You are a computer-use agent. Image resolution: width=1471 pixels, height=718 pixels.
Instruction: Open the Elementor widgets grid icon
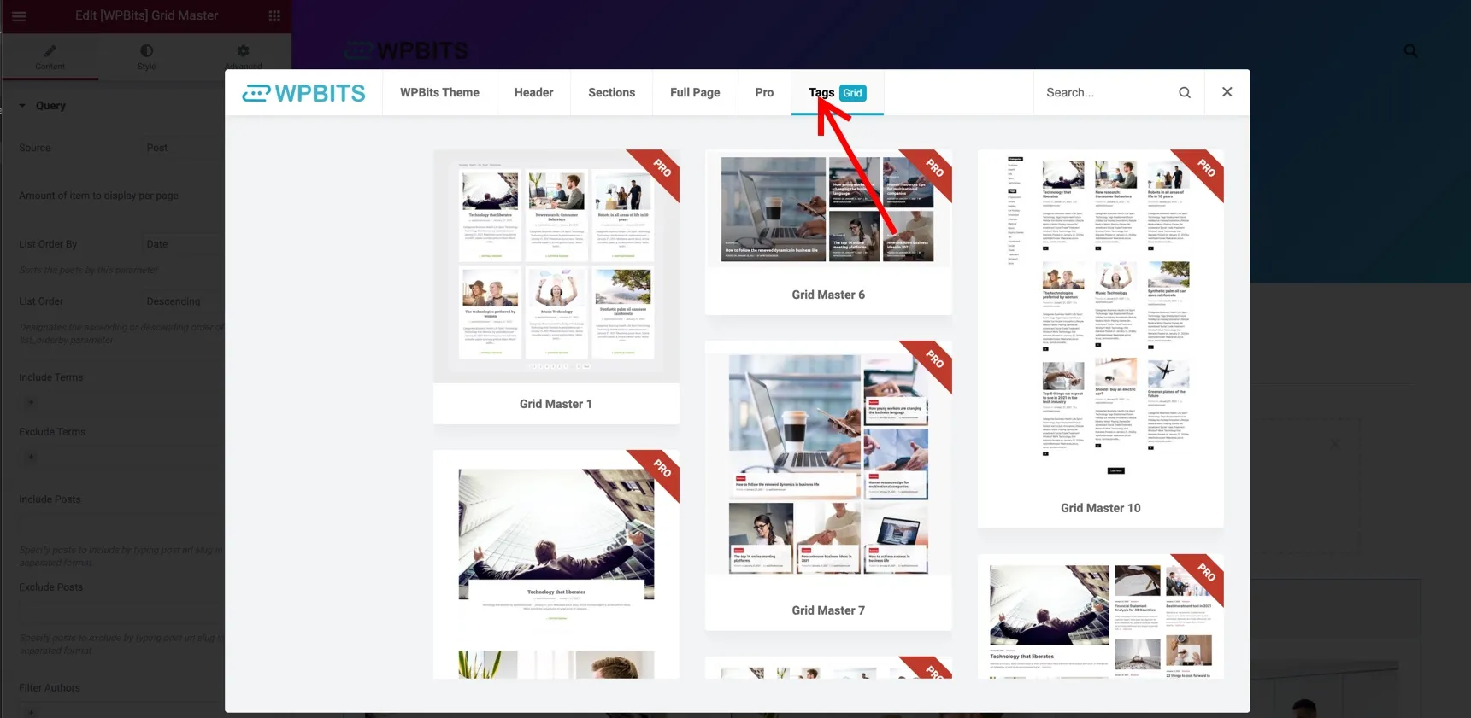tap(274, 15)
